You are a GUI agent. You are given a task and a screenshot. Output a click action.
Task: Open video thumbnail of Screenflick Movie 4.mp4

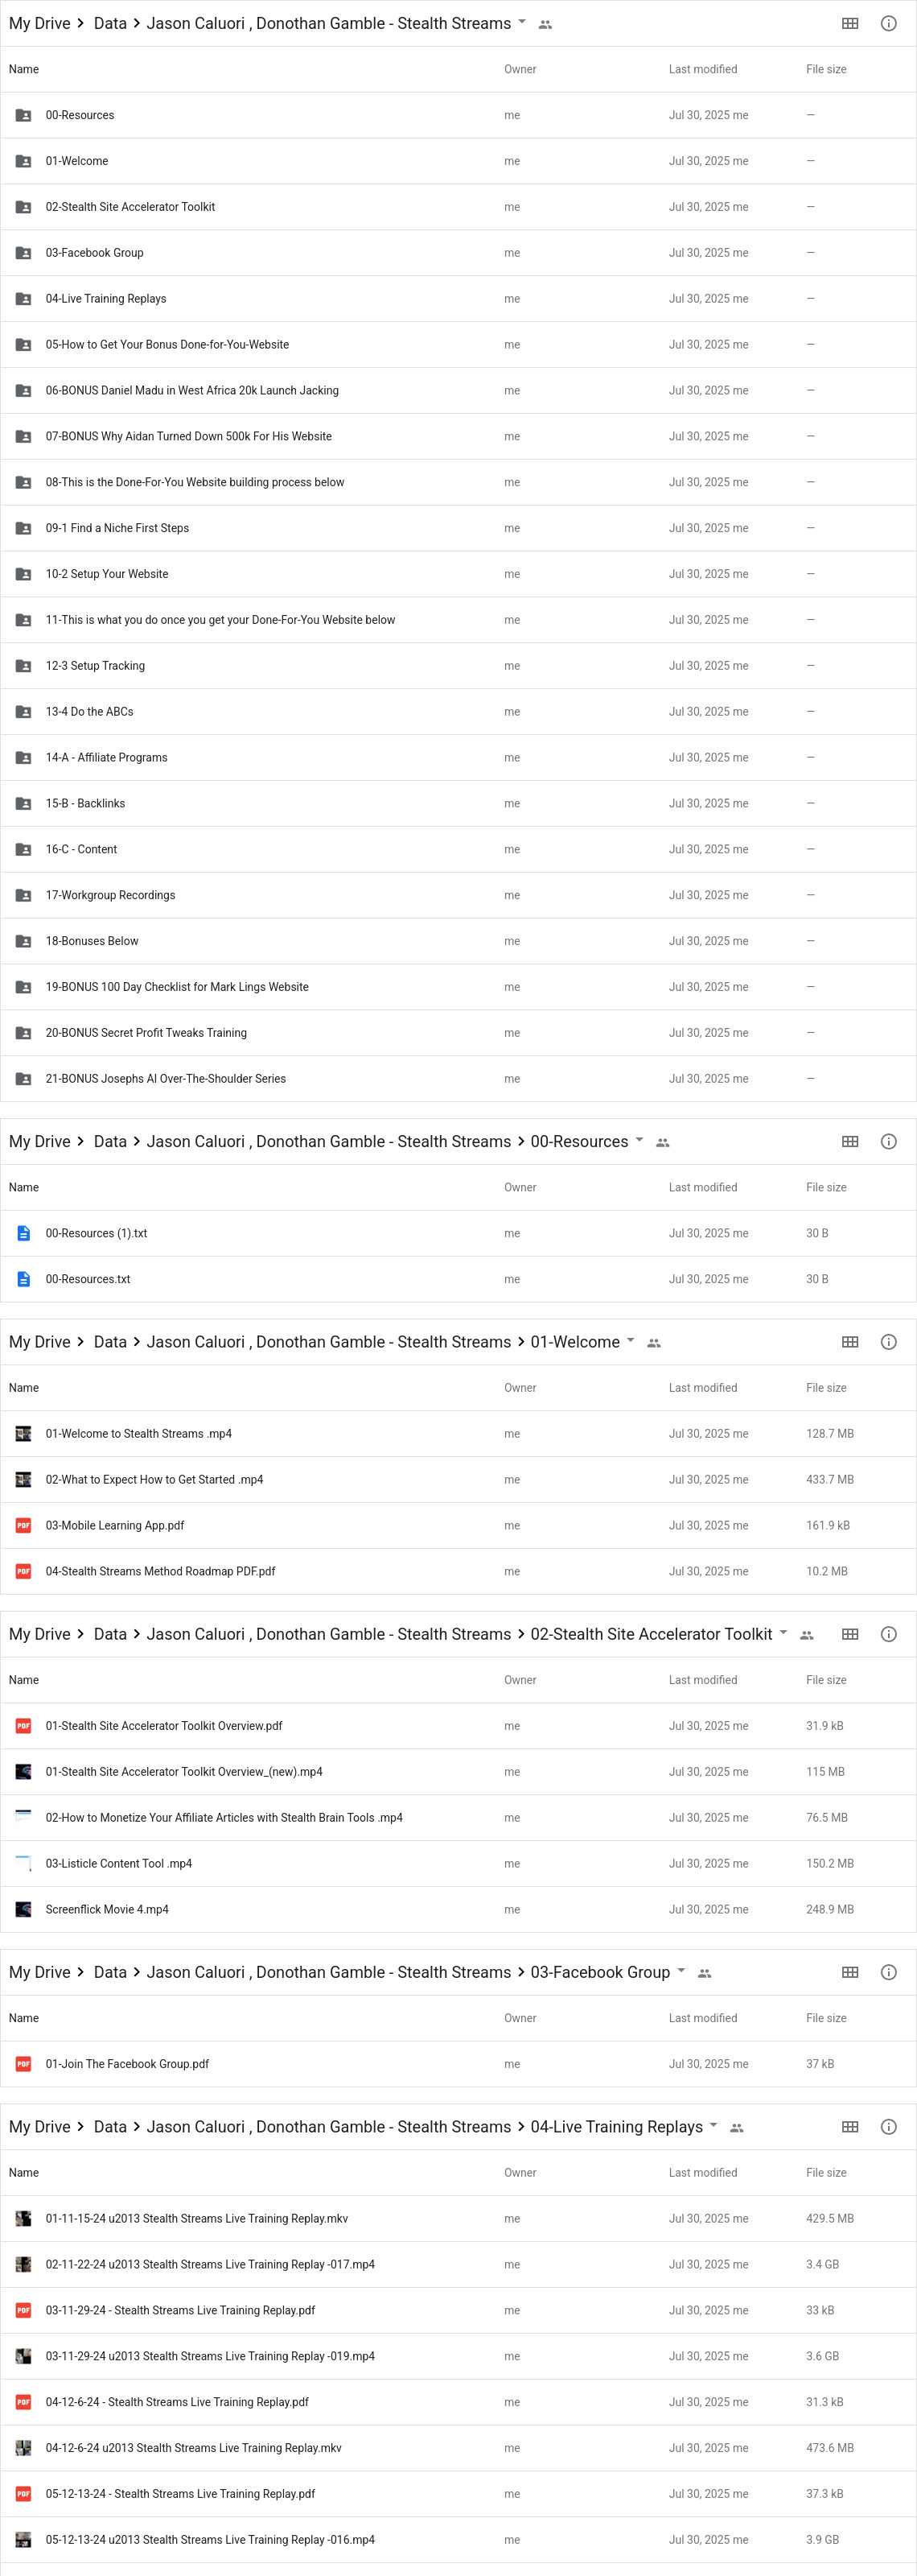point(23,1909)
